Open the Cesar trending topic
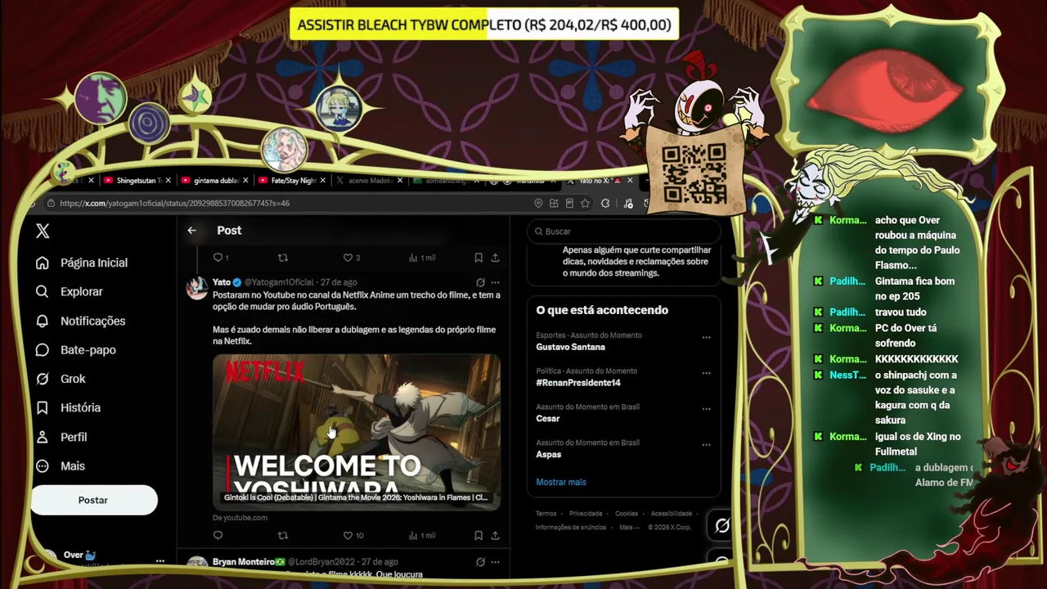Screen dimensions: 1047x589 [548, 419]
